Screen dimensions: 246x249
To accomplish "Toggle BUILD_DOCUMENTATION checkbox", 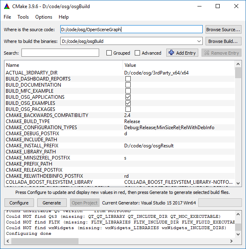I will coord(128,85).
